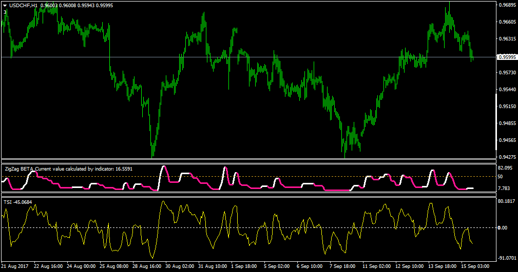This screenshot has width=518, height=272.
Task: Click the TSI -45.0684 indicator label
Action: coord(18,202)
